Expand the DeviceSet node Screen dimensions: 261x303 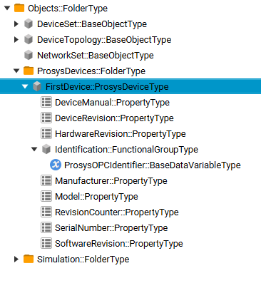16,24
